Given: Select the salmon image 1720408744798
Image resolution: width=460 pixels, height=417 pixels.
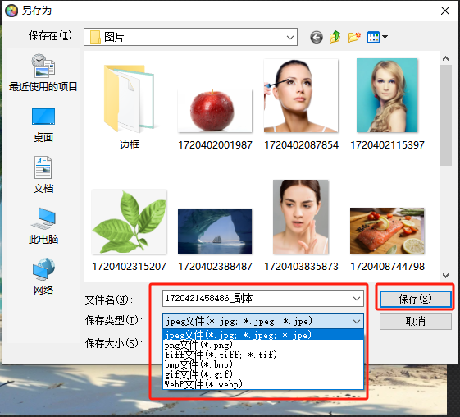Looking at the screenshot, I should point(387,240).
